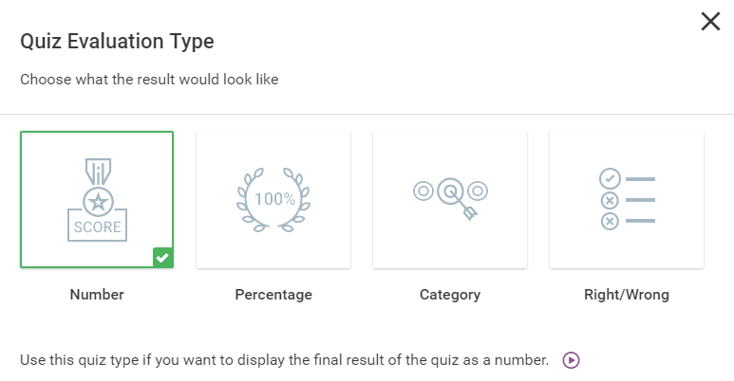Click the star medal in the Number card

(98, 202)
